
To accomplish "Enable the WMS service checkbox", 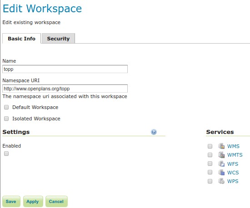I will [x=210, y=146].
